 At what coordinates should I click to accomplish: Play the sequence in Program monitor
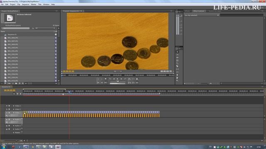117,79
